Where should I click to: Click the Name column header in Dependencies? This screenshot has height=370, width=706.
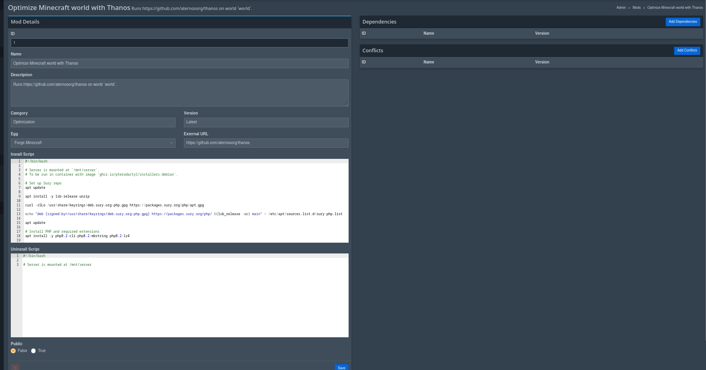pyautogui.click(x=429, y=34)
